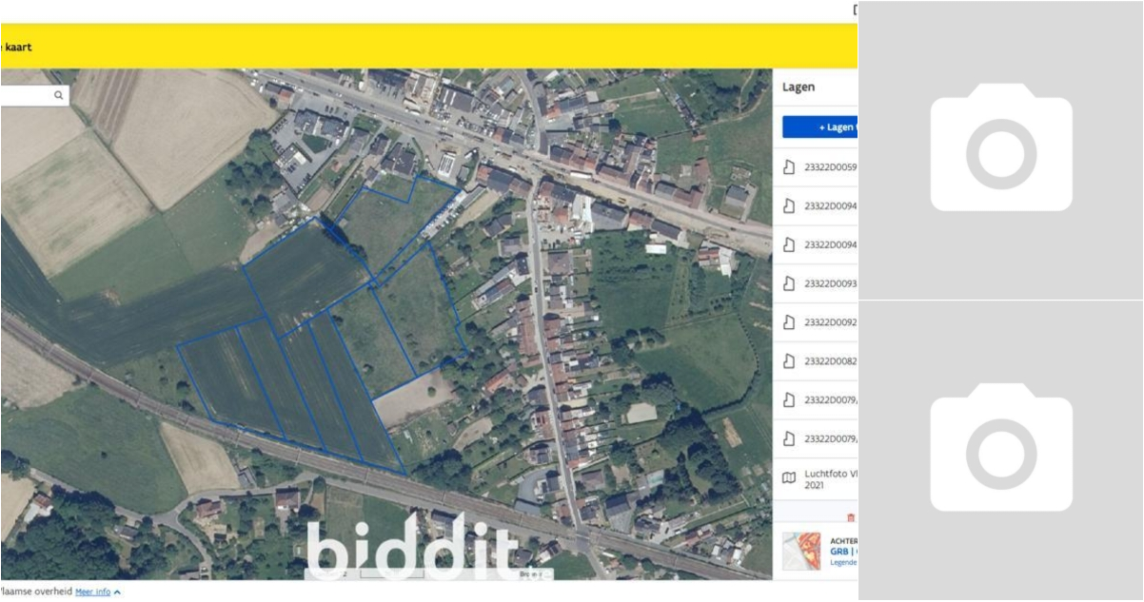Delete layers using the red trash icon

click(x=850, y=517)
